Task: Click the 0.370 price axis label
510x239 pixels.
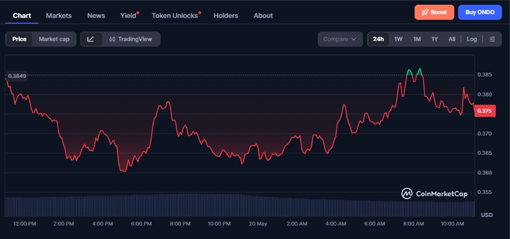Action: click(x=483, y=133)
